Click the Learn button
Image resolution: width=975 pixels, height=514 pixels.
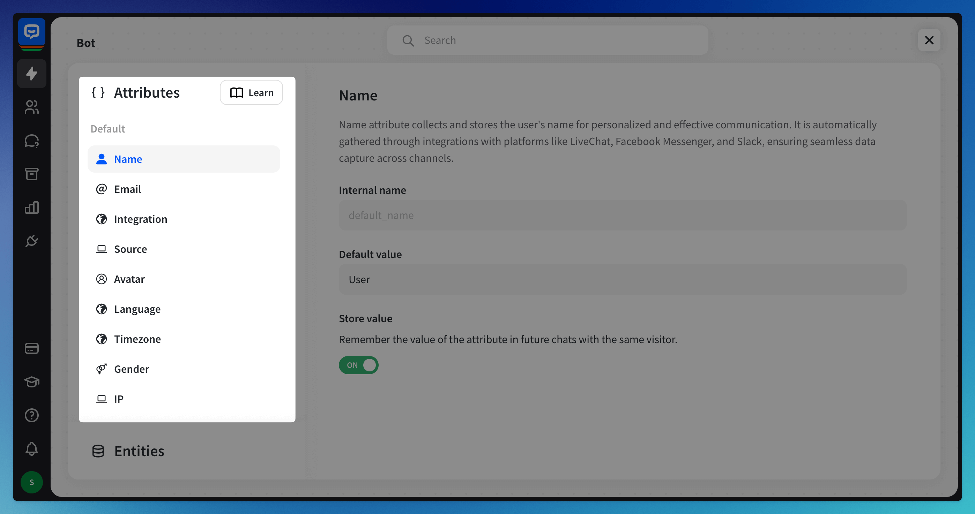pos(251,93)
